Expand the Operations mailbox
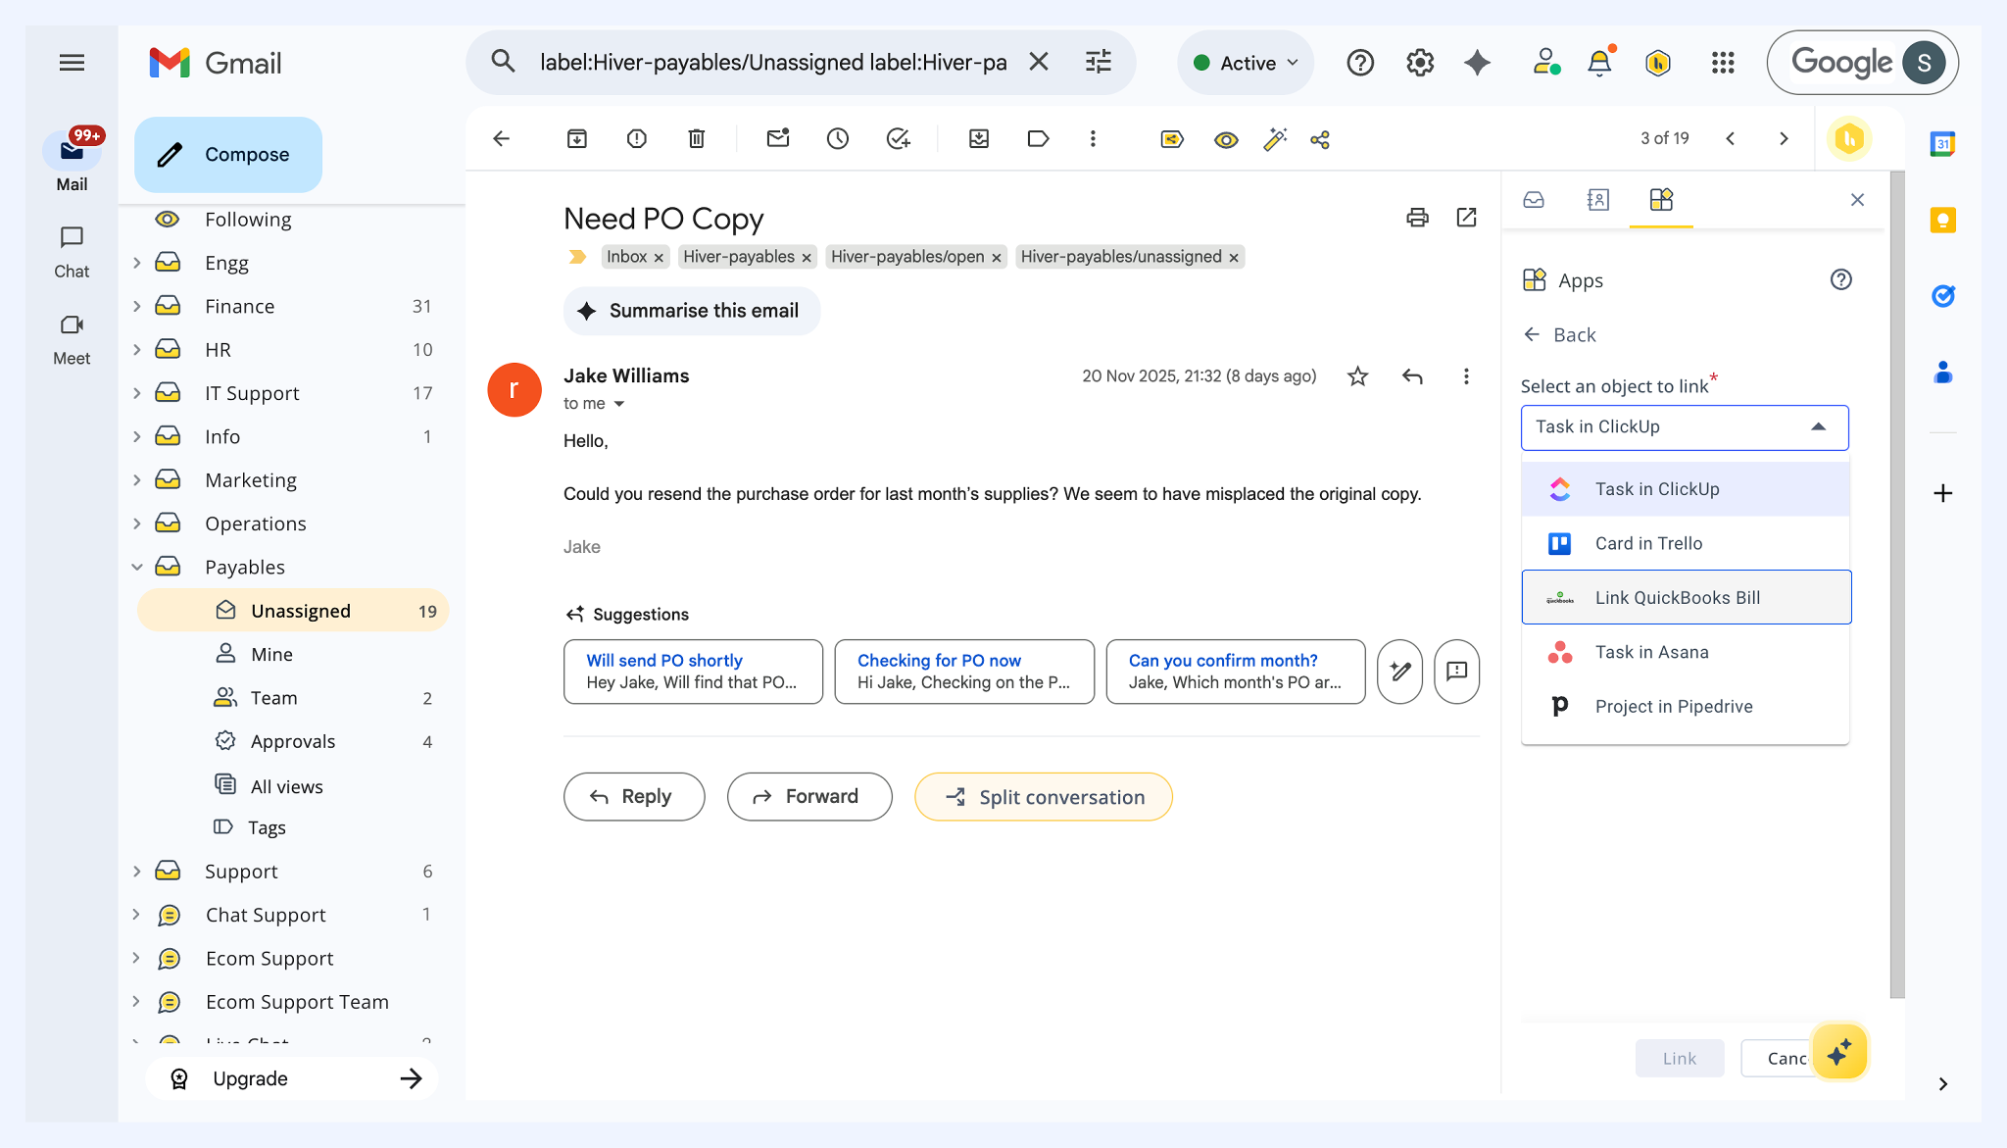This screenshot has height=1148, width=2007. coord(137,524)
